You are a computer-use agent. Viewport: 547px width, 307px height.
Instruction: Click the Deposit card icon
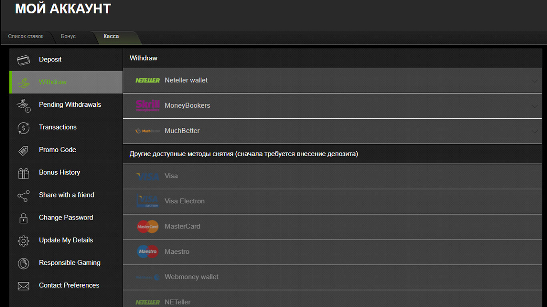(x=24, y=60)
